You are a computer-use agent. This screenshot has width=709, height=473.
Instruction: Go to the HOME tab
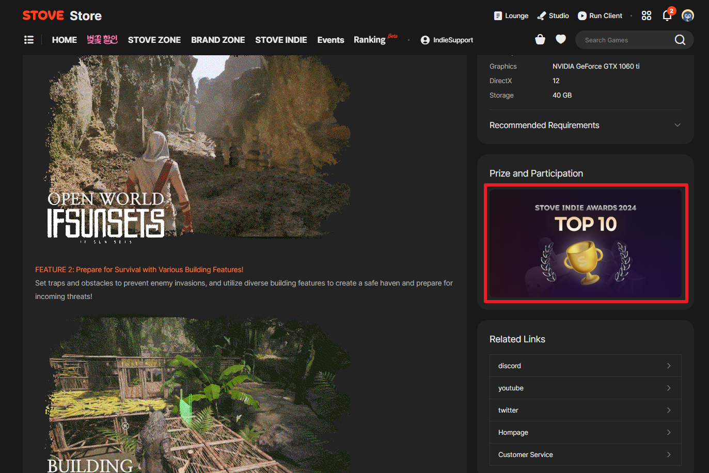pos(65,40)
